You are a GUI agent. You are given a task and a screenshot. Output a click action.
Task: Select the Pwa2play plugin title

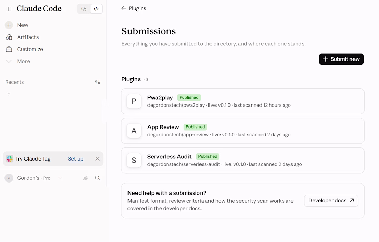pos(160,98)
